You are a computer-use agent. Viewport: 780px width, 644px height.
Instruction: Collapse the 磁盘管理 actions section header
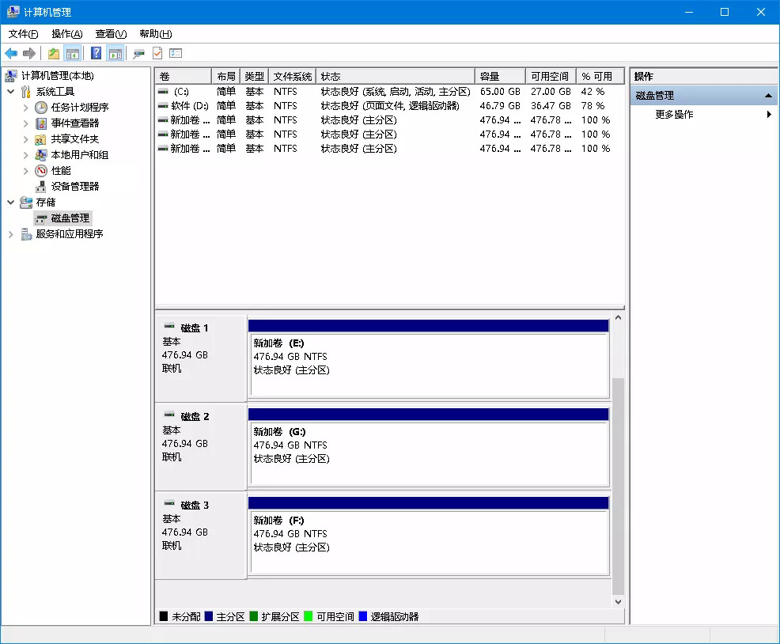767,95
